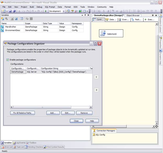Open the active files dropdown in designer tab bar
This screenshot has width=163, height=153.
(153, 15)
